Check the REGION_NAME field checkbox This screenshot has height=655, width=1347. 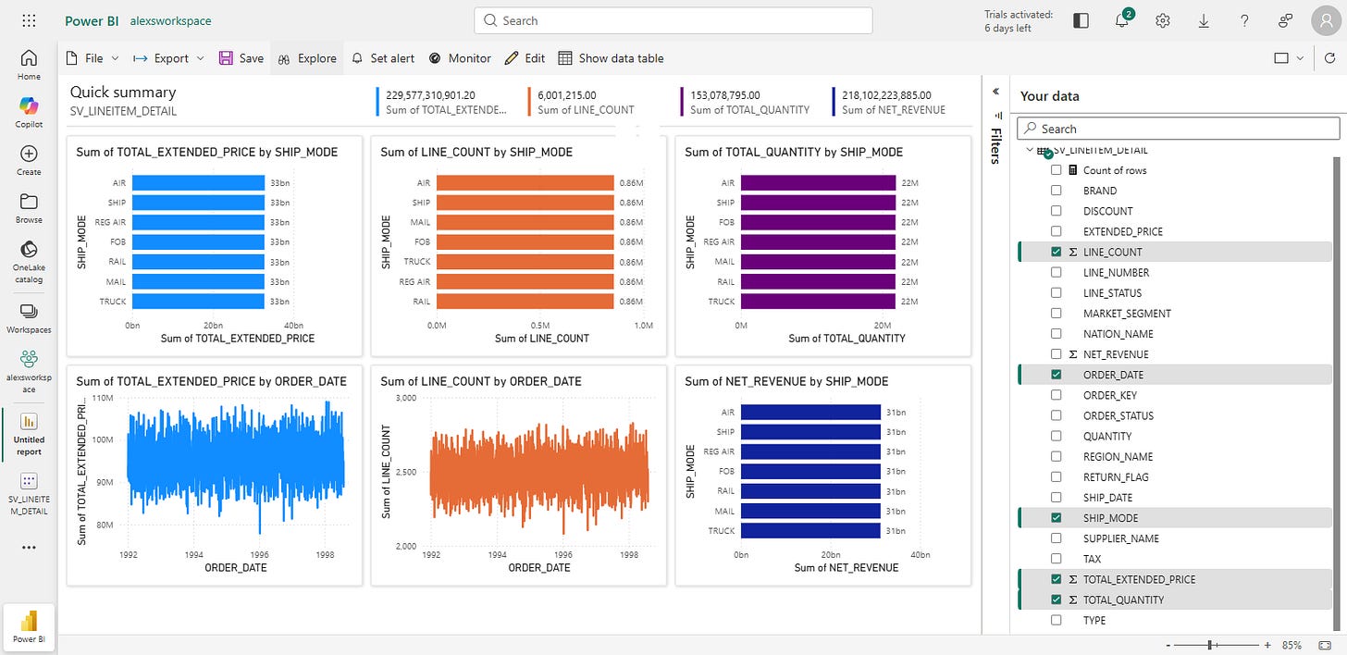point(1056,456)
